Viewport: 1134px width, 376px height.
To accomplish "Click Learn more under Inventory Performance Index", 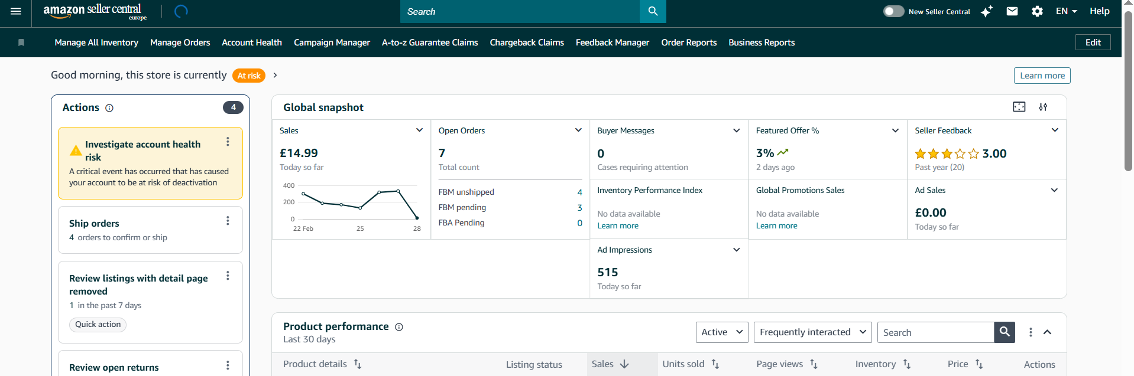I will [617, 226].
